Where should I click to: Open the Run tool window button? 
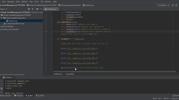tap(29, 96)
